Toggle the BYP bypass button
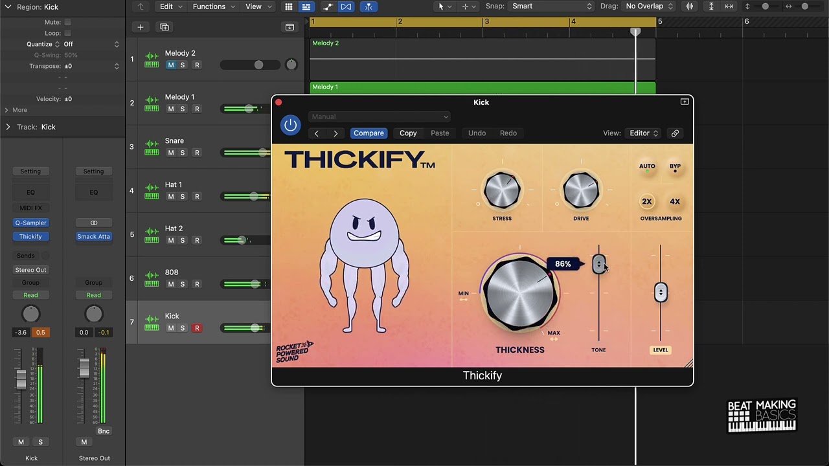Image resolution: width=829 pixels, height=466 pixels. pyautogui.click(x=675, y=168)
